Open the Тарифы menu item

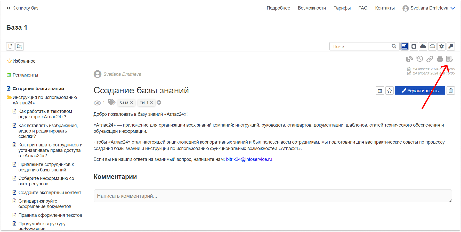(342, 8)
